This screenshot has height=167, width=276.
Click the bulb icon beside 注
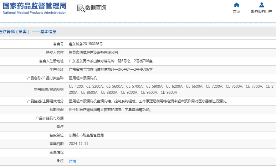click(x=58, y=161)
